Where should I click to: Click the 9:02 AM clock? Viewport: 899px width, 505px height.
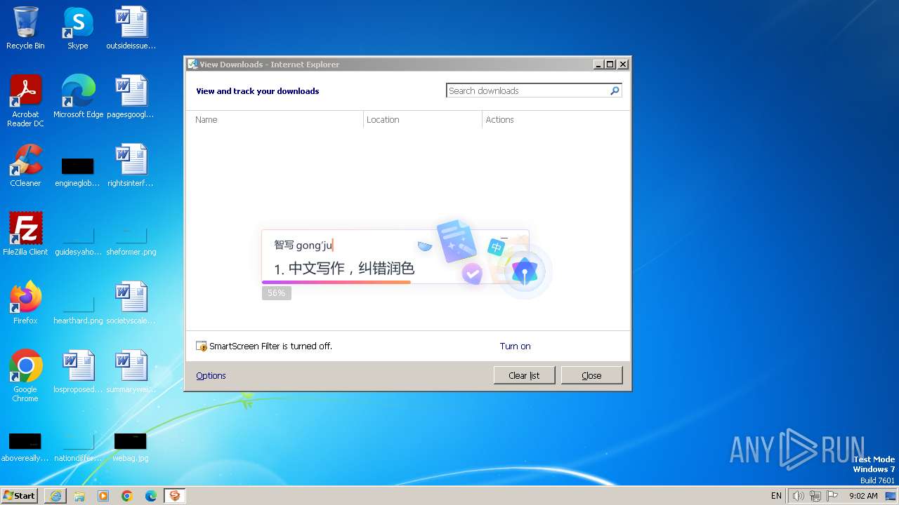coord(863,496)
